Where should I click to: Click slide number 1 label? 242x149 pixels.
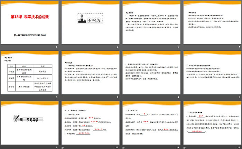pyautogui.click(x=56, y=47)
